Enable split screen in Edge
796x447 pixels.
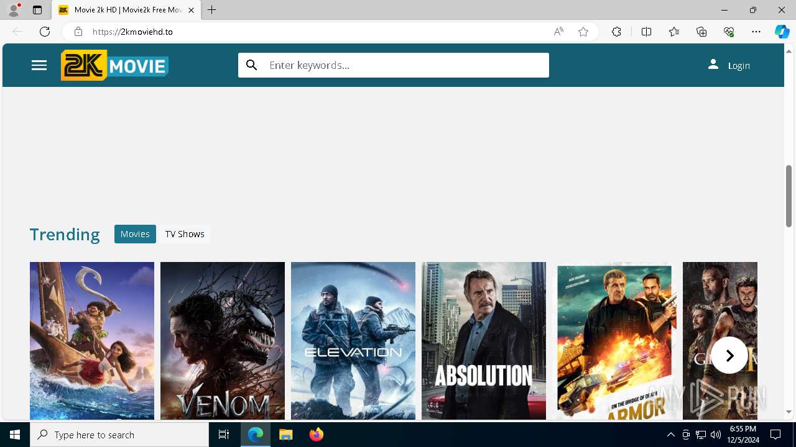646,32
